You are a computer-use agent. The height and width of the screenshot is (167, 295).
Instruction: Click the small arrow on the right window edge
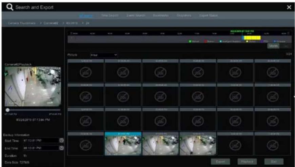click(294, 97)
